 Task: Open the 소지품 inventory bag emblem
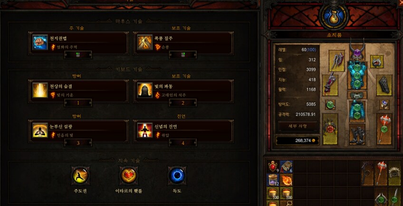pyautogui.click(x=334, y=15)
